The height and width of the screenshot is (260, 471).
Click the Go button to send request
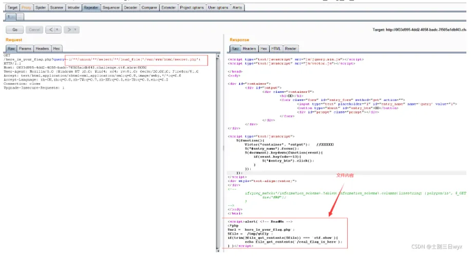click(x=15, y=30)
